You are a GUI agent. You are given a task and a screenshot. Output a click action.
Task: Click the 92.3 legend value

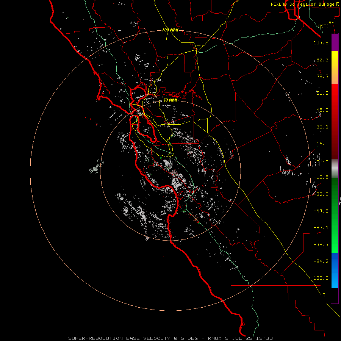[322, 59]
